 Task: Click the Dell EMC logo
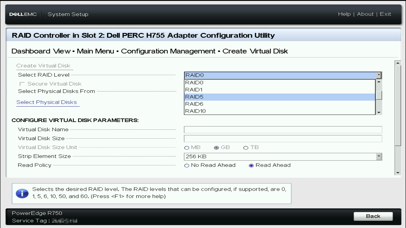coord(23,14)
